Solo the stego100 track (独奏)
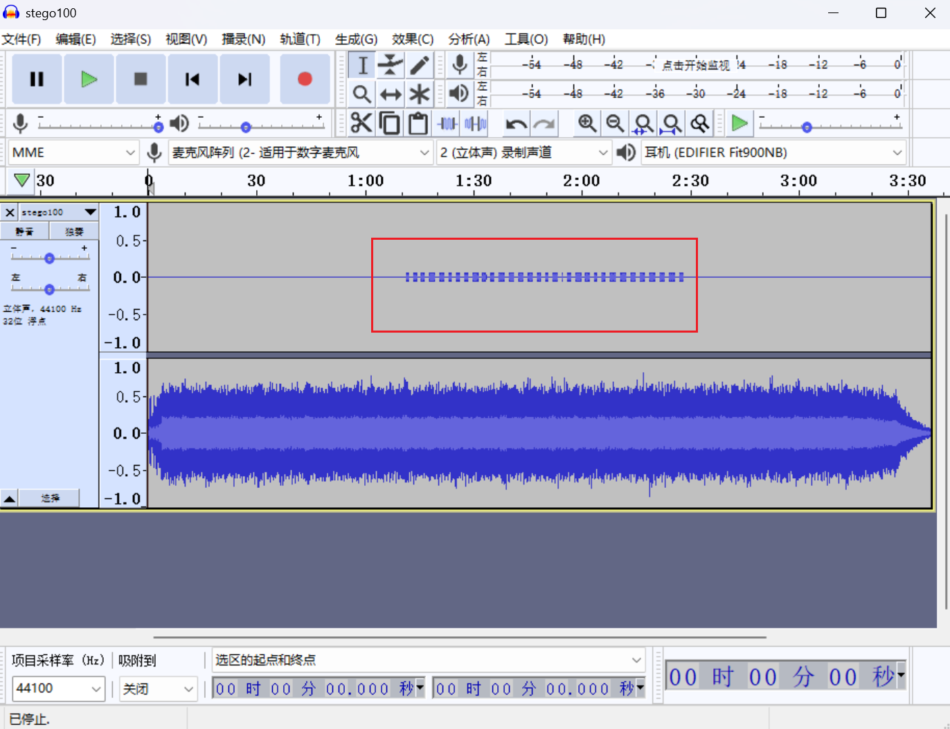Image resolution: width=950 pixels, height=729 pixels. [74, 231]
